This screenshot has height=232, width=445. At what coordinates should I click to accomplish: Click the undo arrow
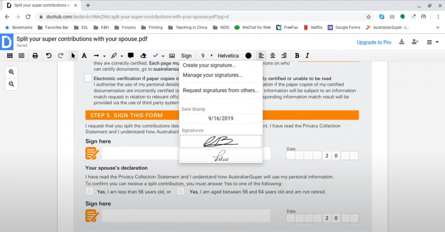pos(48,56)
